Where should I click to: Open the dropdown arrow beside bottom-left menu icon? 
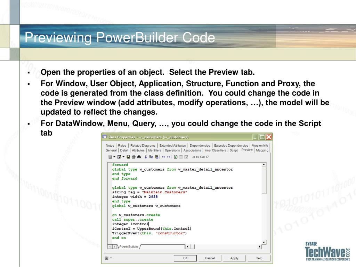click(111, 258)
